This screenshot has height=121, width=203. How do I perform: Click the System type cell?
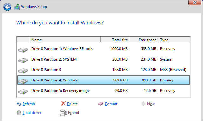(x=166, y=59)
